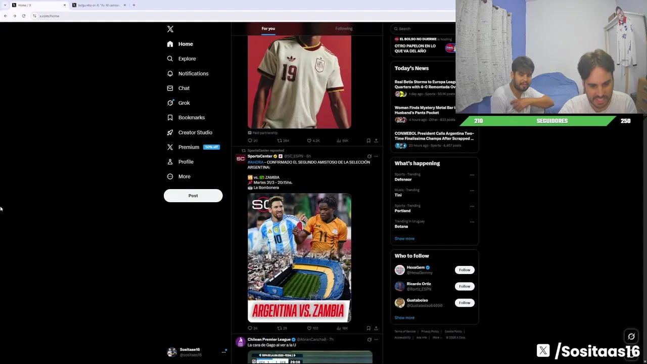Reply to the SportsCenter post
The width and height of the screenshot is (647, 364).
tap(252, 328)
